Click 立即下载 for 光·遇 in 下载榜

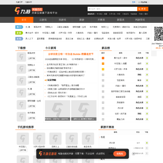pyautogui.click(x=32, y=94)
